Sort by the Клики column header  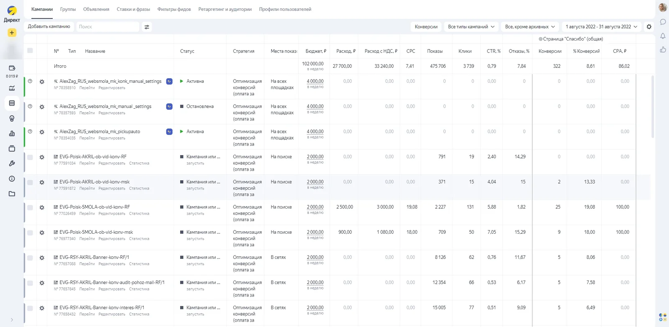coord(465,51)
